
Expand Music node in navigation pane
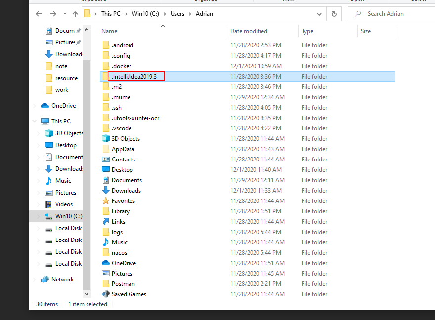click(x=38, y=181)
